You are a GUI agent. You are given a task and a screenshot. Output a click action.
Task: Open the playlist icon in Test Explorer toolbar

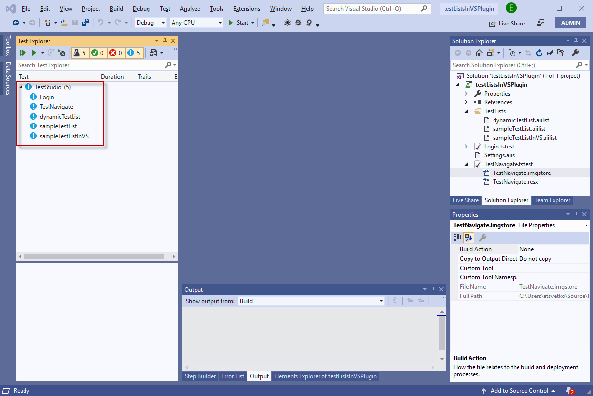pos(154,53)
